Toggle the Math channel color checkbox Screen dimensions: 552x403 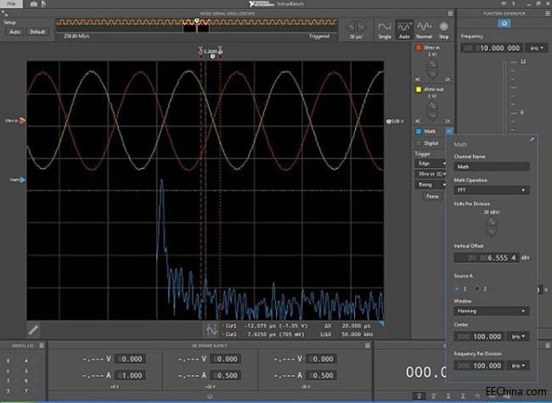[x=418, y=132]
